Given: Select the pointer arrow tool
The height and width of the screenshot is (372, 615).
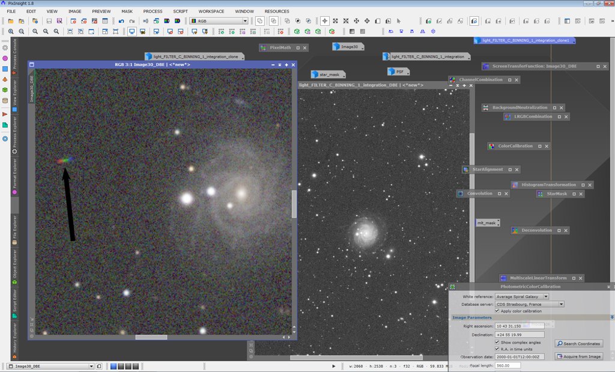Looking at the screenshot, I should (399, 21).
